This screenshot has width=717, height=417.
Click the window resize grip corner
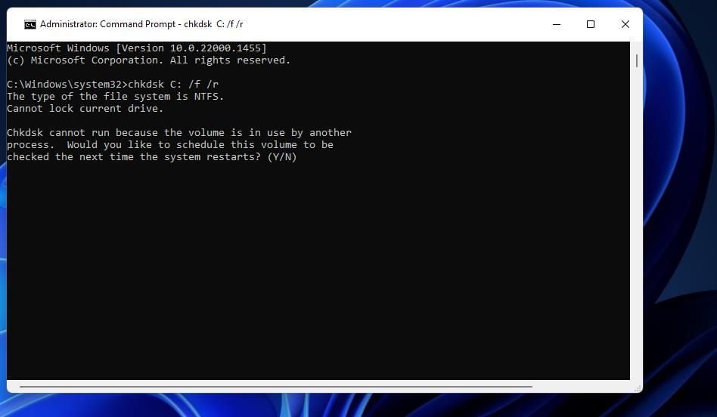[638, 388]
